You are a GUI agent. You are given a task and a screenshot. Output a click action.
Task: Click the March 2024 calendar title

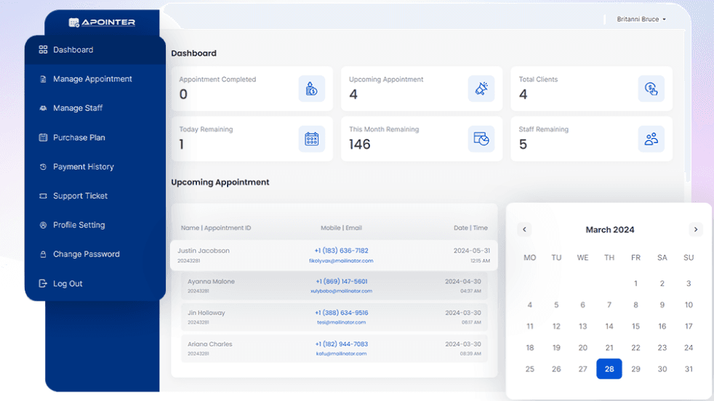click(610, 230)
